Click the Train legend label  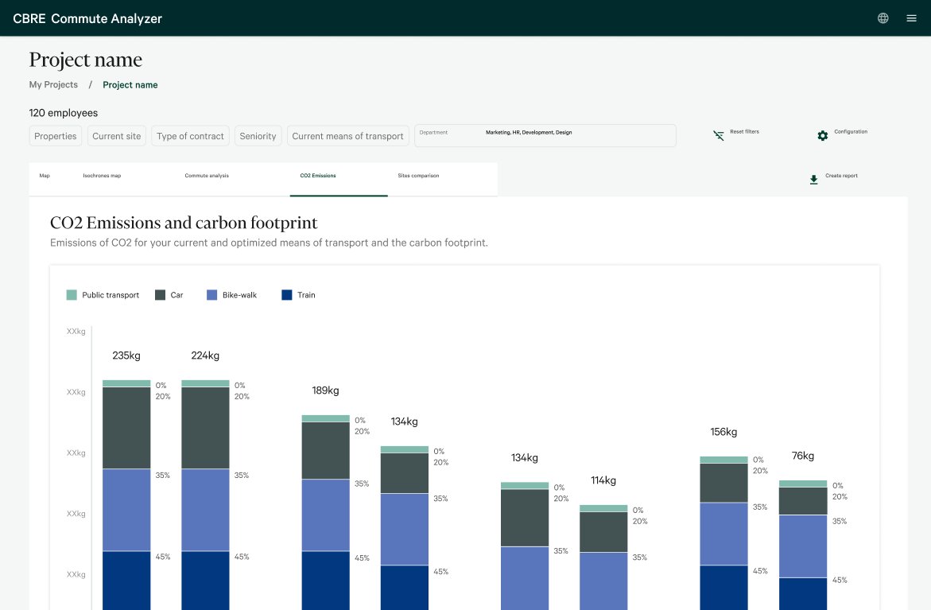point(306,295)
